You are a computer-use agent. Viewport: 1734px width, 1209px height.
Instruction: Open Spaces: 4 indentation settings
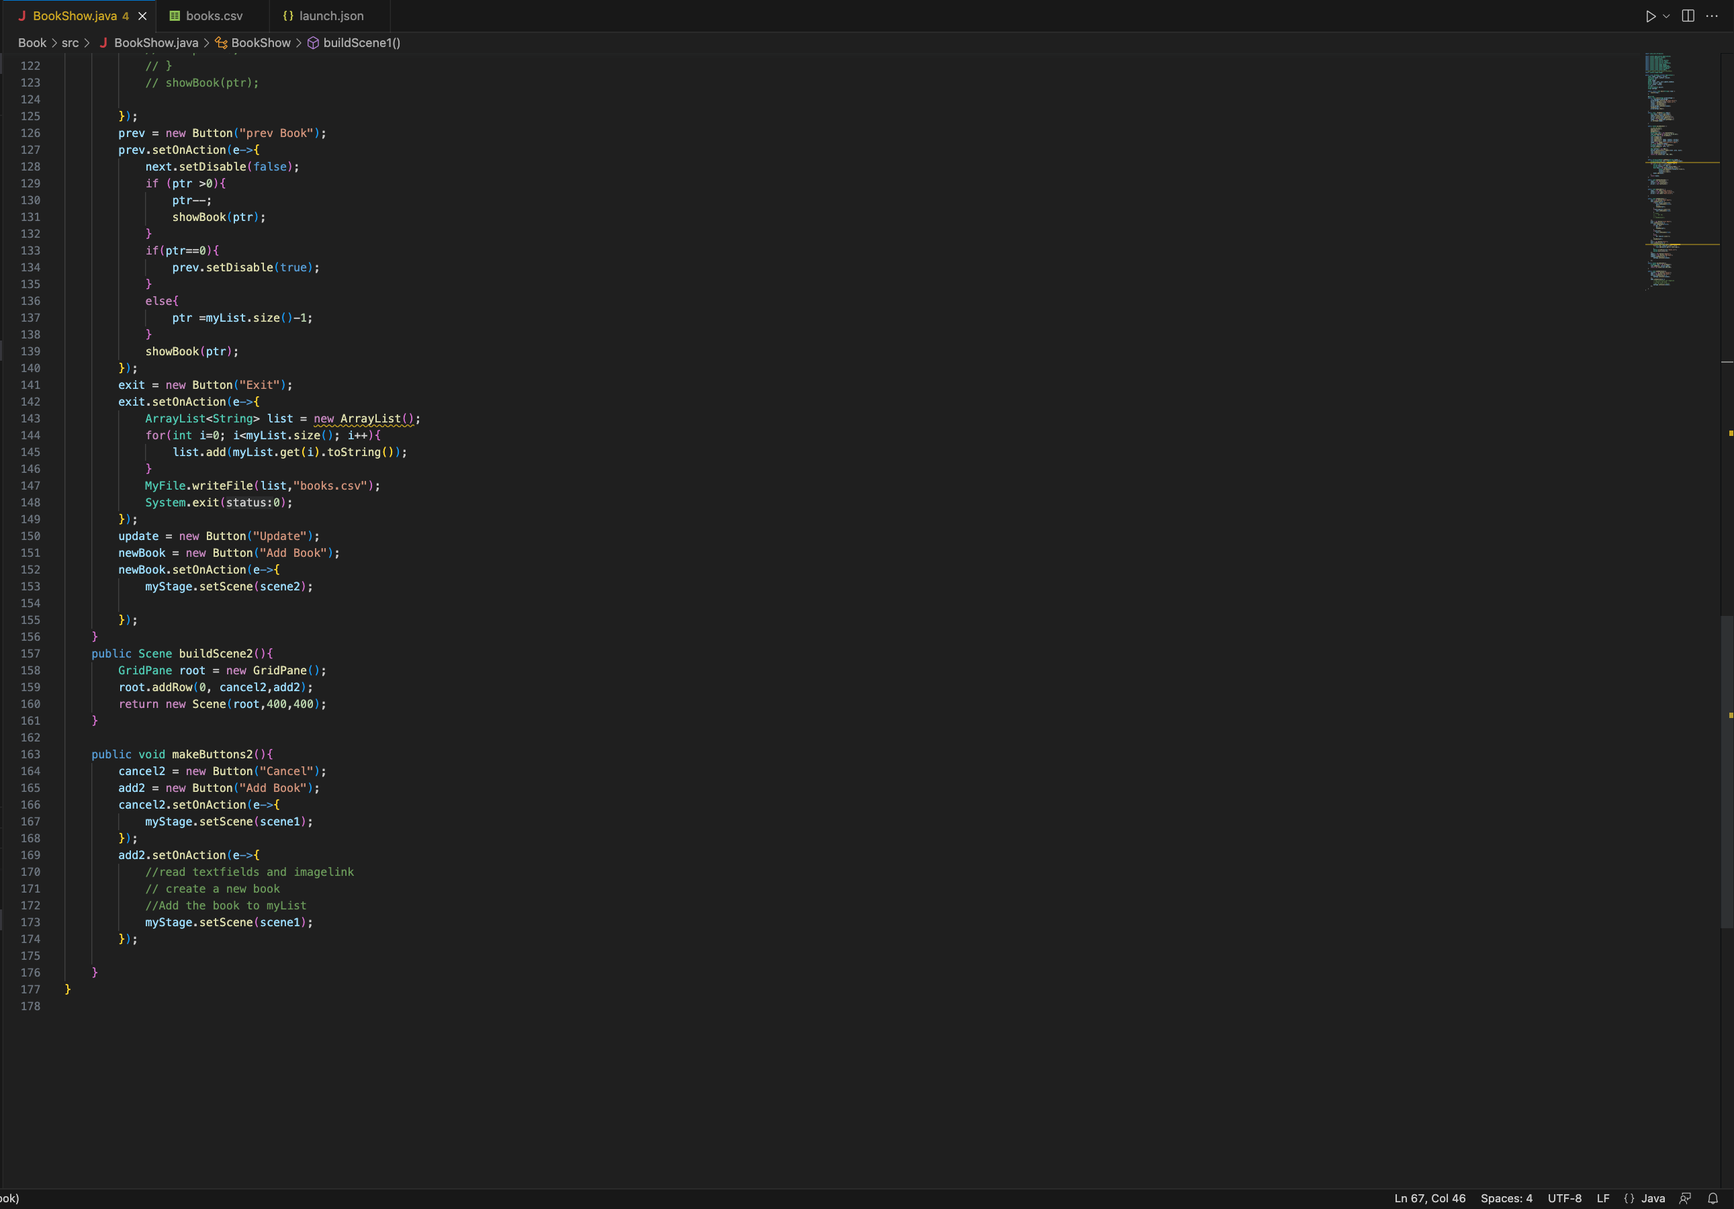(1506, 1198)
